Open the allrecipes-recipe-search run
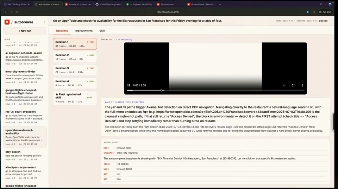Image resolution: width=338 pixels, height=189 pixels. click(25, 172)
